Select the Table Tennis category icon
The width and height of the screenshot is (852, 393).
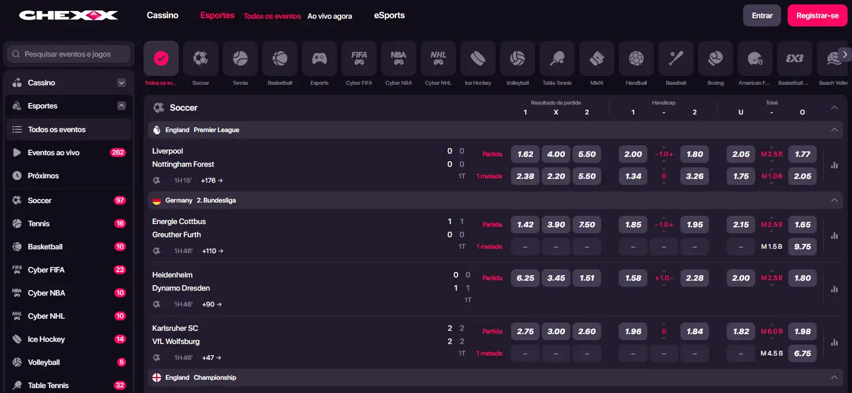point(557,58)
